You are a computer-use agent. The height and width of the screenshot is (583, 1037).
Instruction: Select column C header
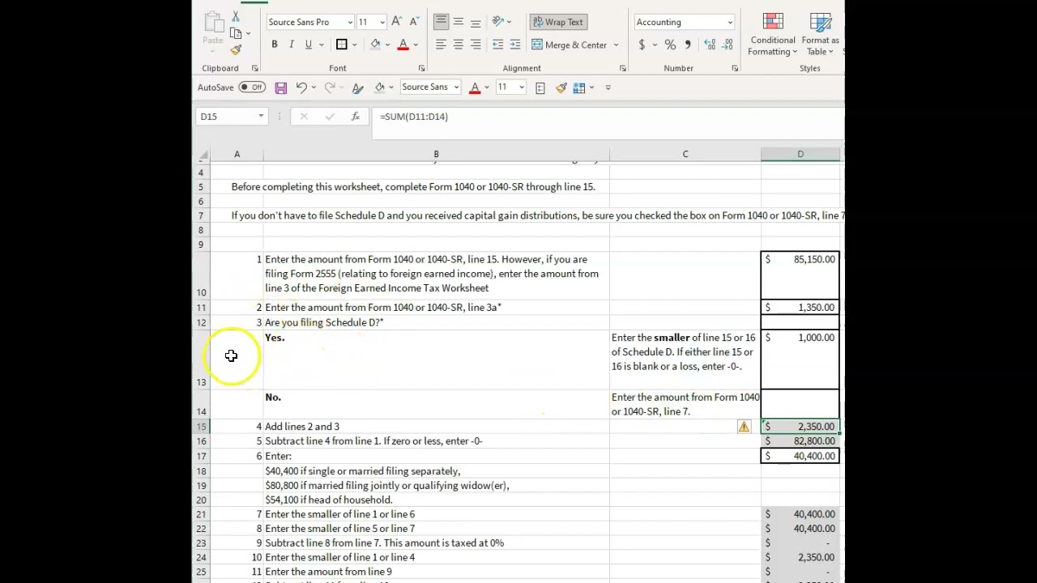coord(685,154)
